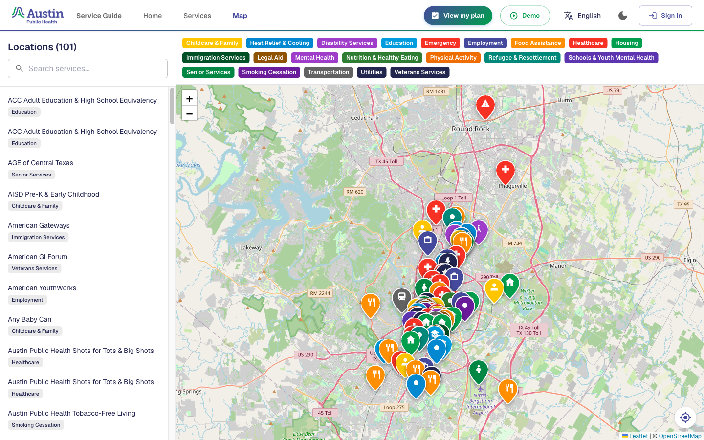Select the Map navigation tab
704x440 pixels.
pos(240,16)
